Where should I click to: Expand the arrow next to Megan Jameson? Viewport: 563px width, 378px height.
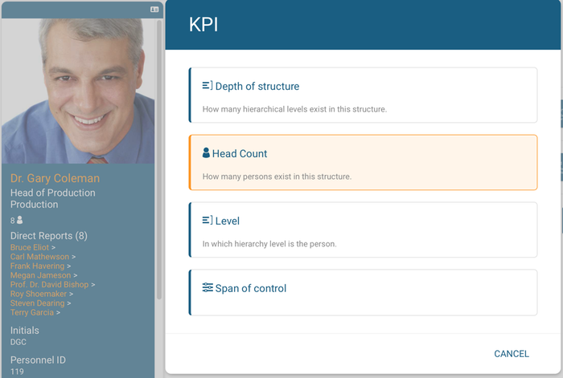tap(75, 275)
